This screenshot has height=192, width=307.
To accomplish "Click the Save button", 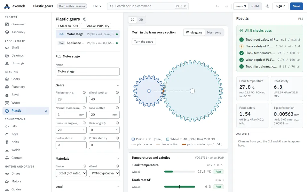I will [296, 6].
